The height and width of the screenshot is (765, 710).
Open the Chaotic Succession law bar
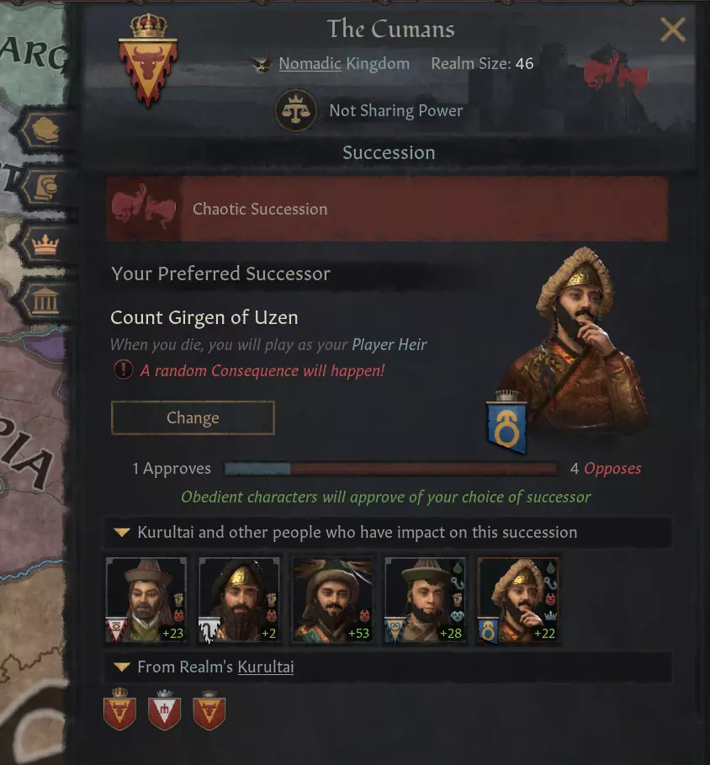pyautogui.click(x=387, y=209)
